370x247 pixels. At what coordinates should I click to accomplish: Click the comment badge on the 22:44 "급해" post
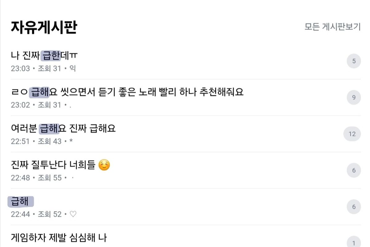click(354, 207)
